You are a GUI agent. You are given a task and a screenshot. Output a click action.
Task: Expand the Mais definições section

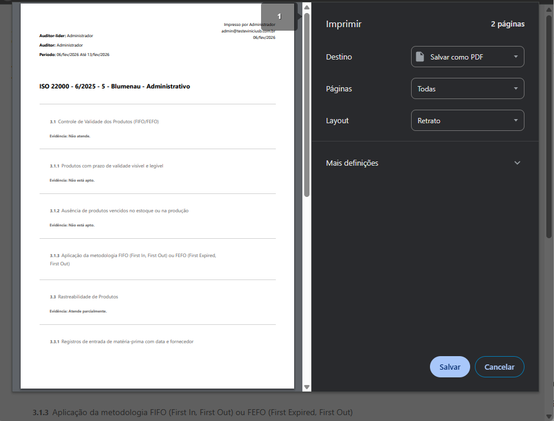click(x=423, y=163)
